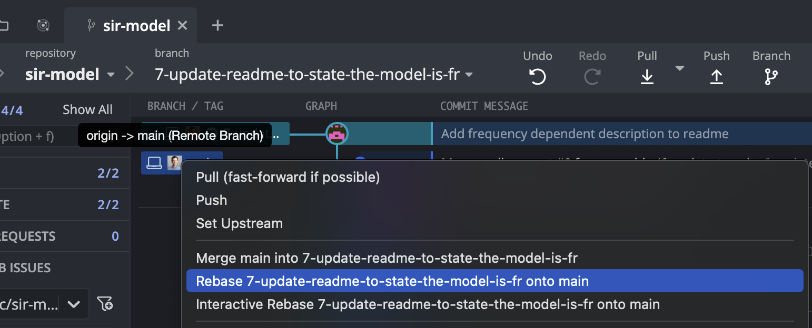Click the add issue filter icon
The width and height of the screenshot is (812, 328).
coord(105,304)
